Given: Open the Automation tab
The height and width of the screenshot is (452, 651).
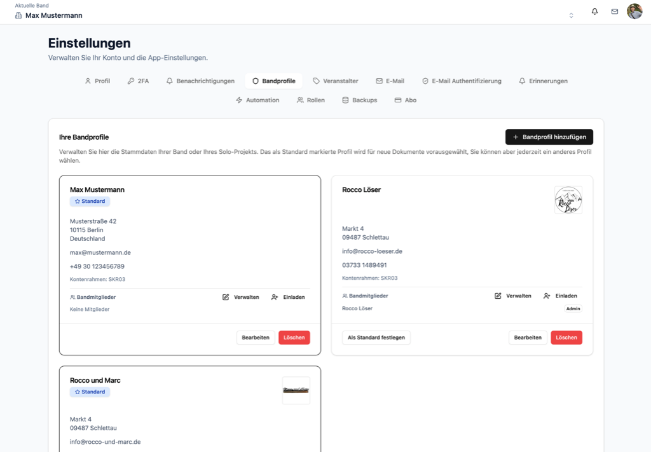Looking at the screenshot, I should (x=257, y=100).
